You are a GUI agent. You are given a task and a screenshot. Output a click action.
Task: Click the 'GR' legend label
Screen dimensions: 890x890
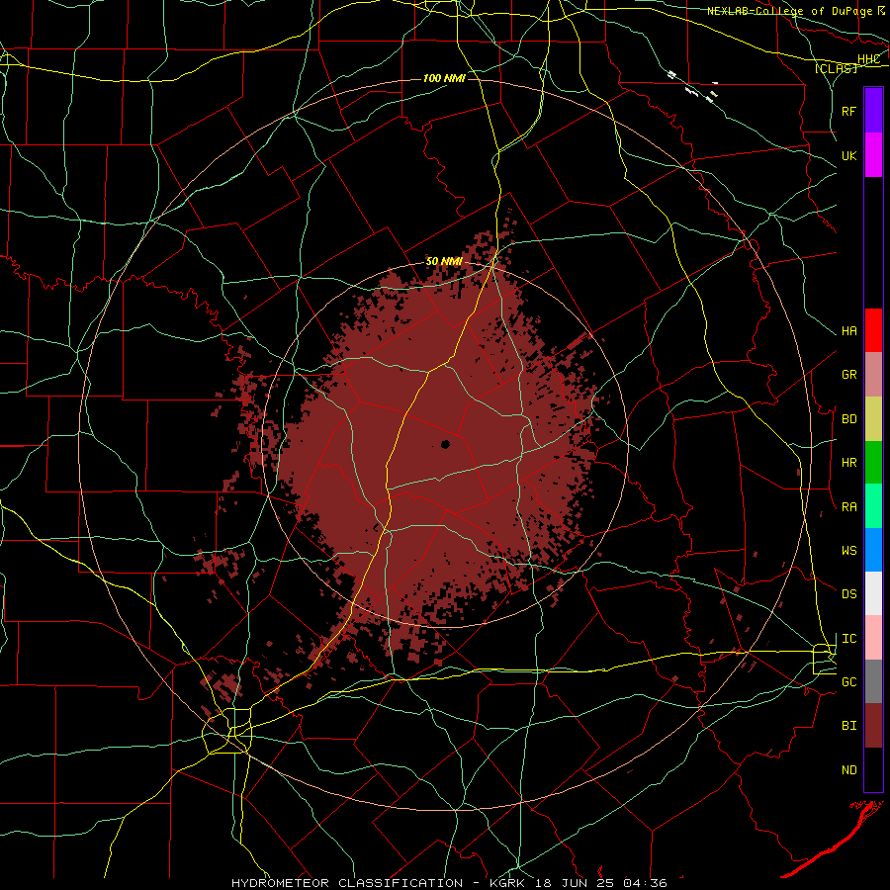pos(848,375)
